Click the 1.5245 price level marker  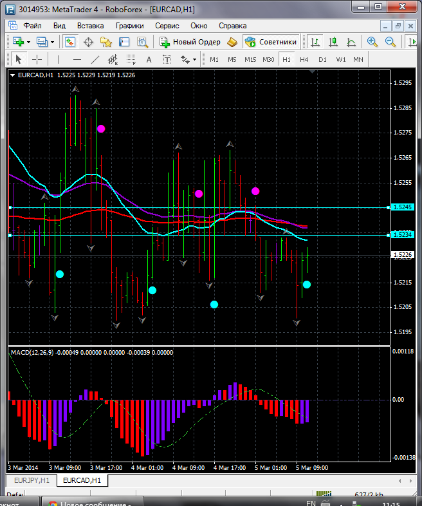(401, 207)
